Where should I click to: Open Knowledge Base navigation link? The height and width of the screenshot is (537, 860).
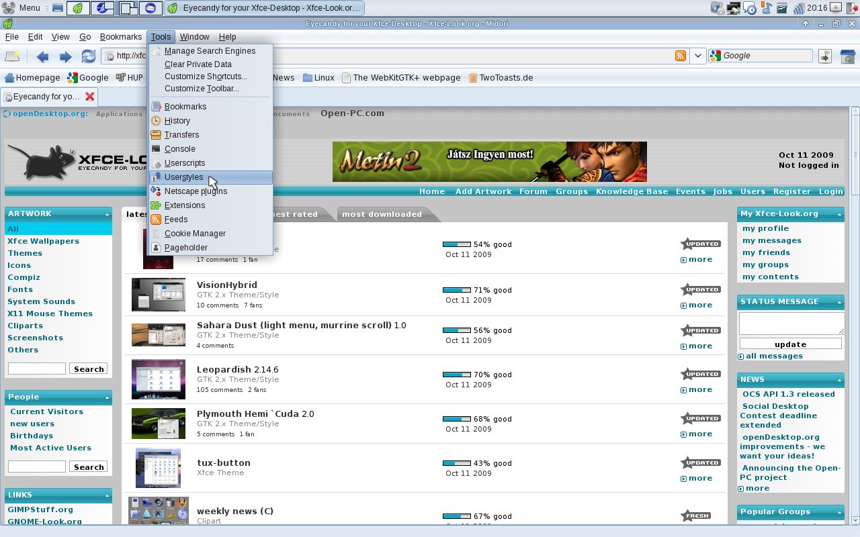click(632, 191)
